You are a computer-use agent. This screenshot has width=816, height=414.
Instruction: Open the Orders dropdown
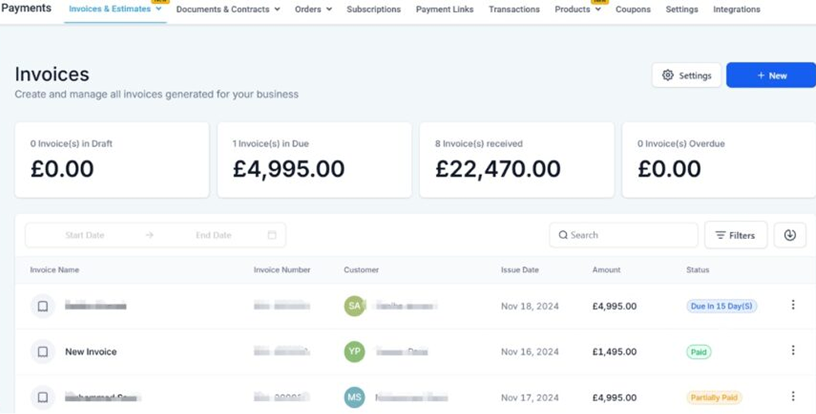coord(313,10)
